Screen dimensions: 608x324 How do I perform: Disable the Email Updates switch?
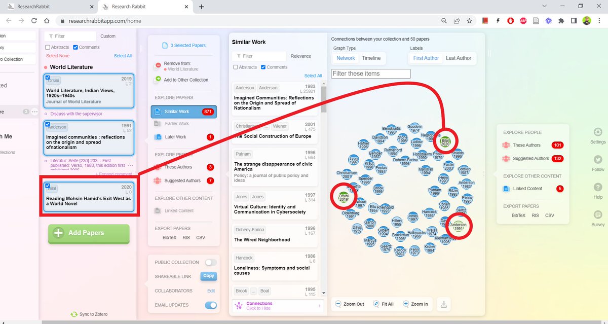(x=211, y=305)
